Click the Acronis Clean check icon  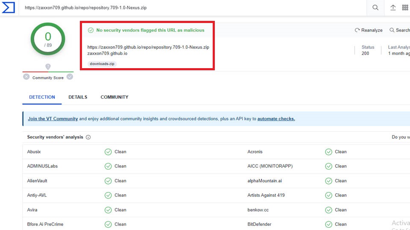(328, 152)
